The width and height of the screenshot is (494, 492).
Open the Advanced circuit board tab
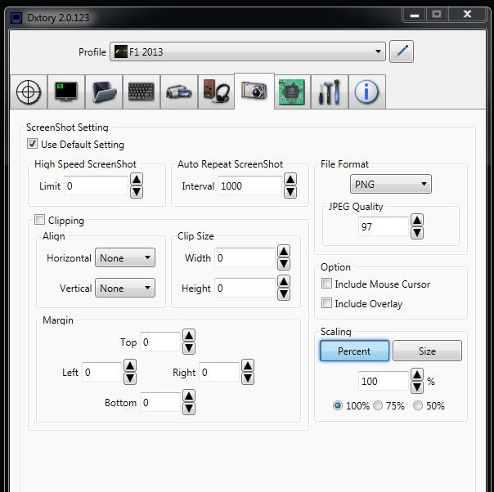coord(292,92)
